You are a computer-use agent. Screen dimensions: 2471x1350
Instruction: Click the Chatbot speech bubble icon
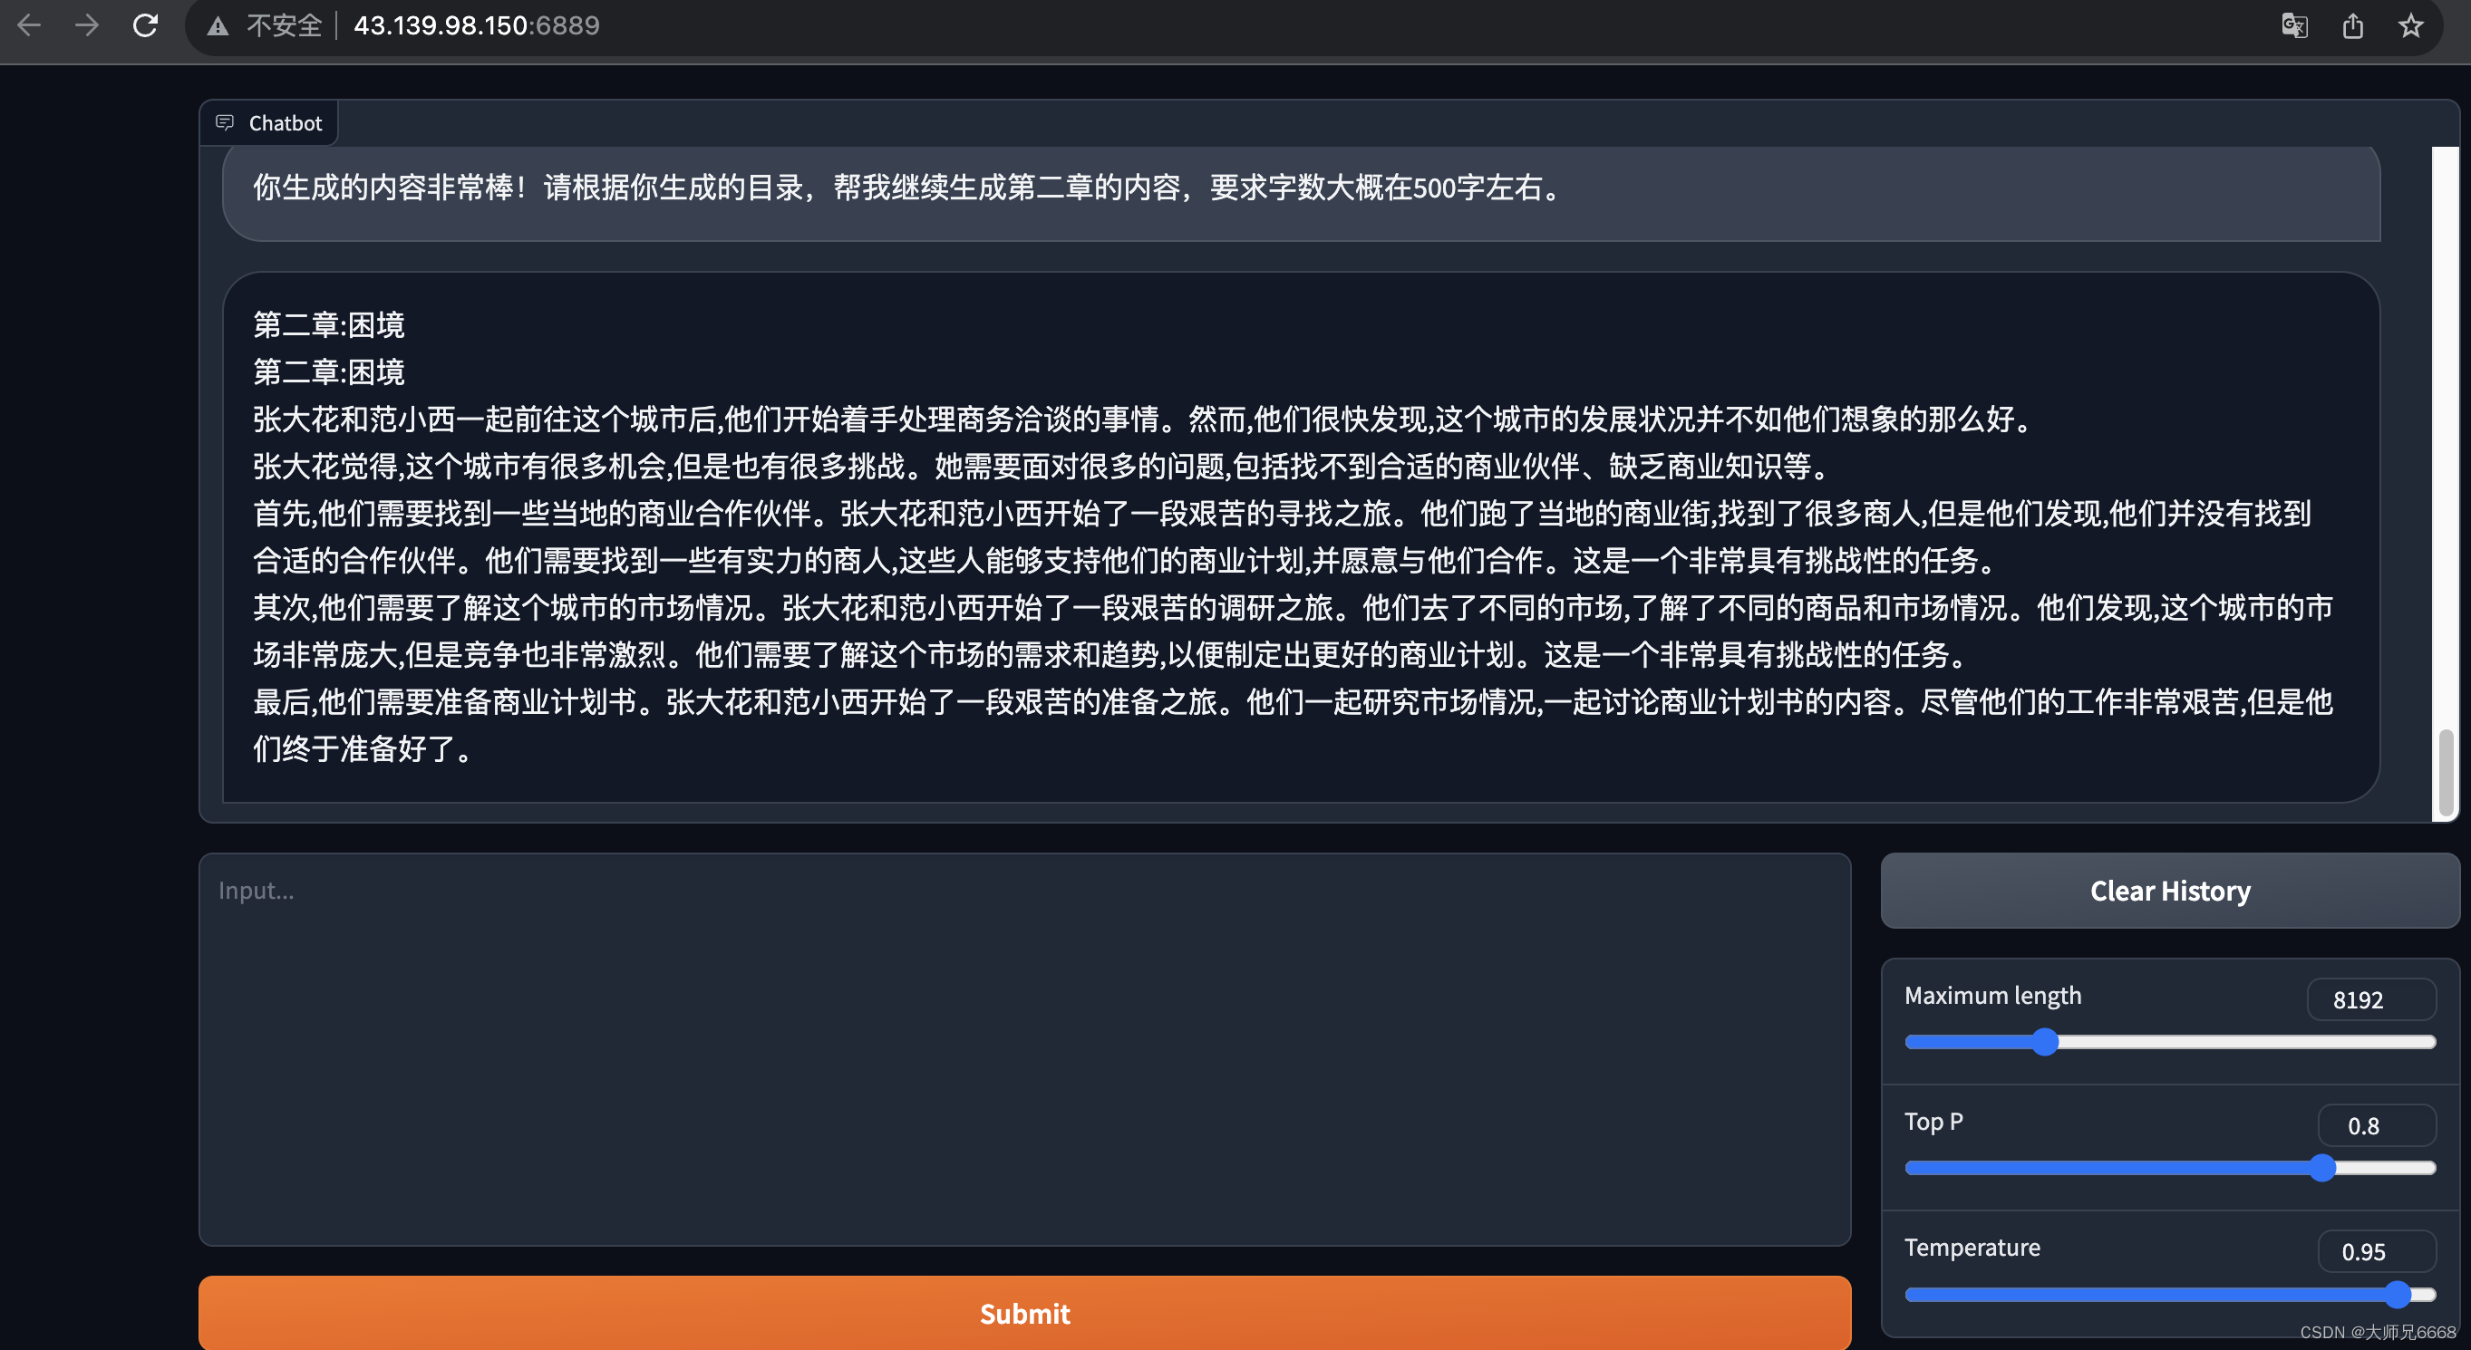pyautogui.click(x=225, y=122)
